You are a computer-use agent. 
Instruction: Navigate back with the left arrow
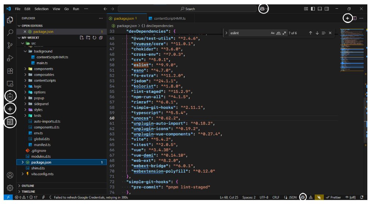click(105, 9)
